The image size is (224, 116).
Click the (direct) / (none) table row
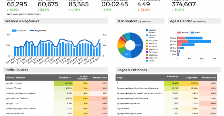click(57, 88)
